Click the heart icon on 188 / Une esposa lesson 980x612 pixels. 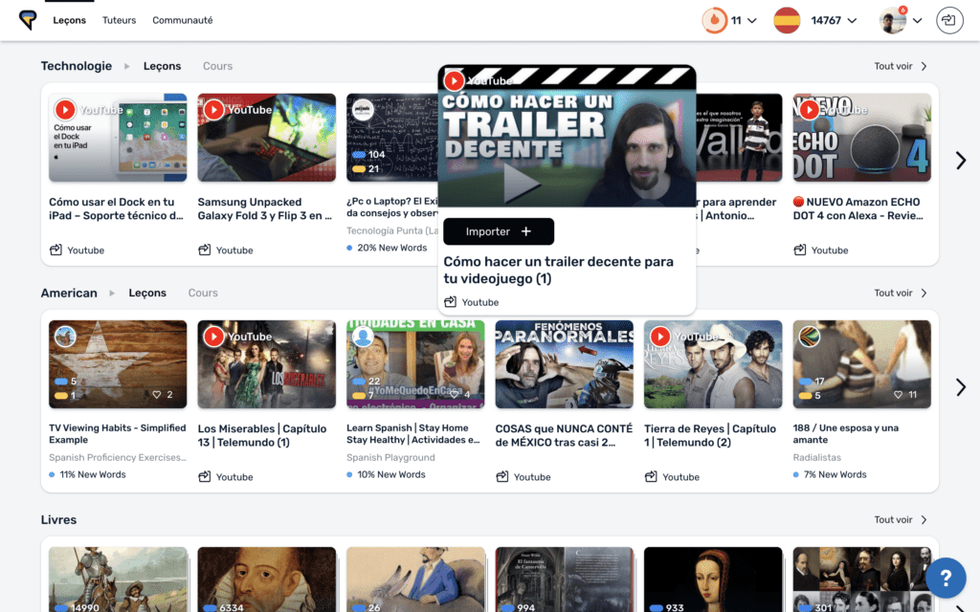899,395
